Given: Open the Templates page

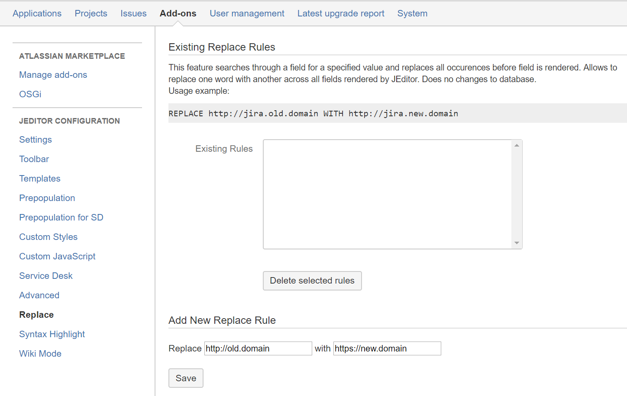Looking at the screenshot, I should point(40,179).
